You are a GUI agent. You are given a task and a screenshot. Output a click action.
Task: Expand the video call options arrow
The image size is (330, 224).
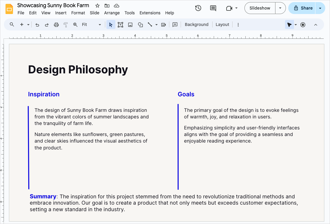236,8
